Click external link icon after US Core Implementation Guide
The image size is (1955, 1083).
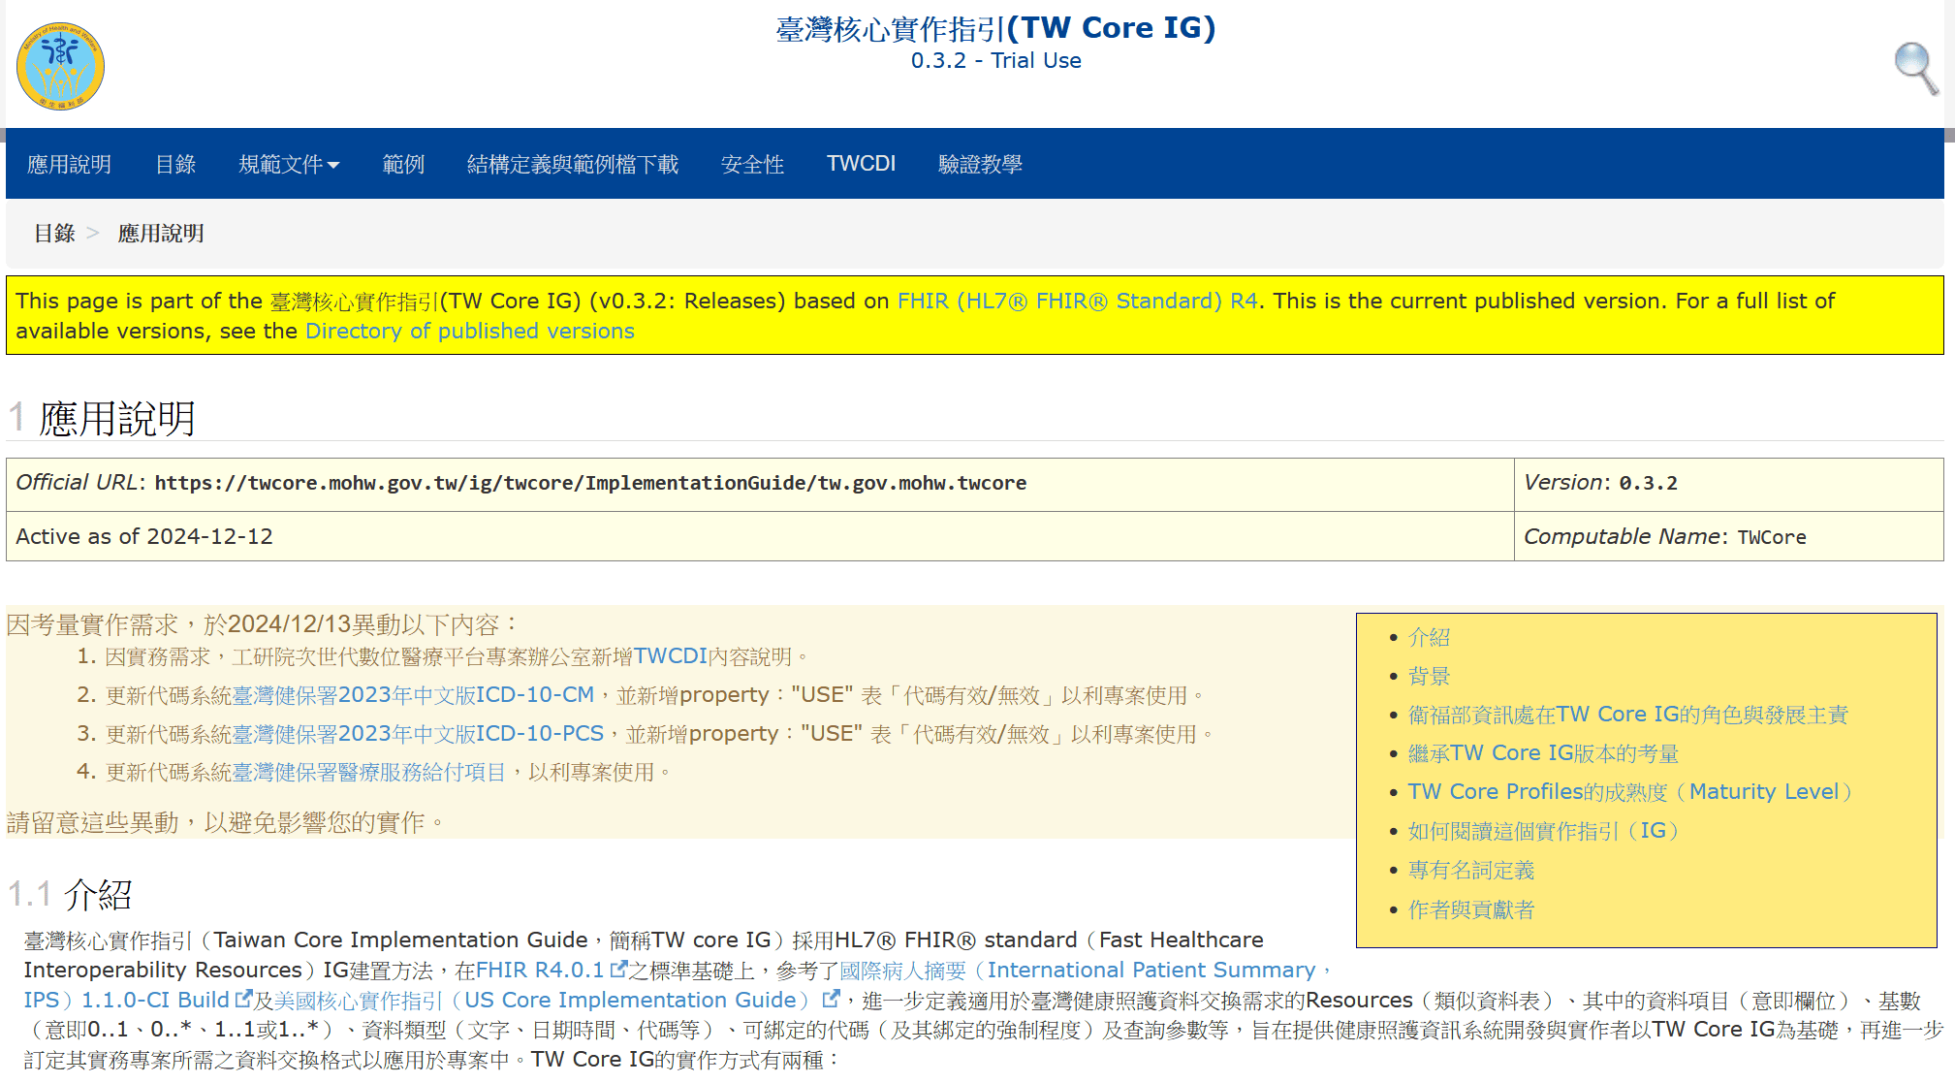831,999
